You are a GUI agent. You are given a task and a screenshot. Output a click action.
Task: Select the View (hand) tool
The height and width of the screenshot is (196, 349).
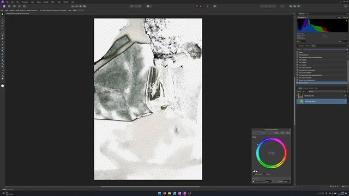click(2, 14)
